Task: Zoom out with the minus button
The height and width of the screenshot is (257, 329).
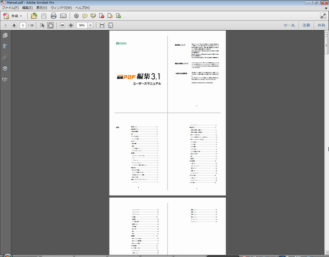Action: click(x=62, y=25)
